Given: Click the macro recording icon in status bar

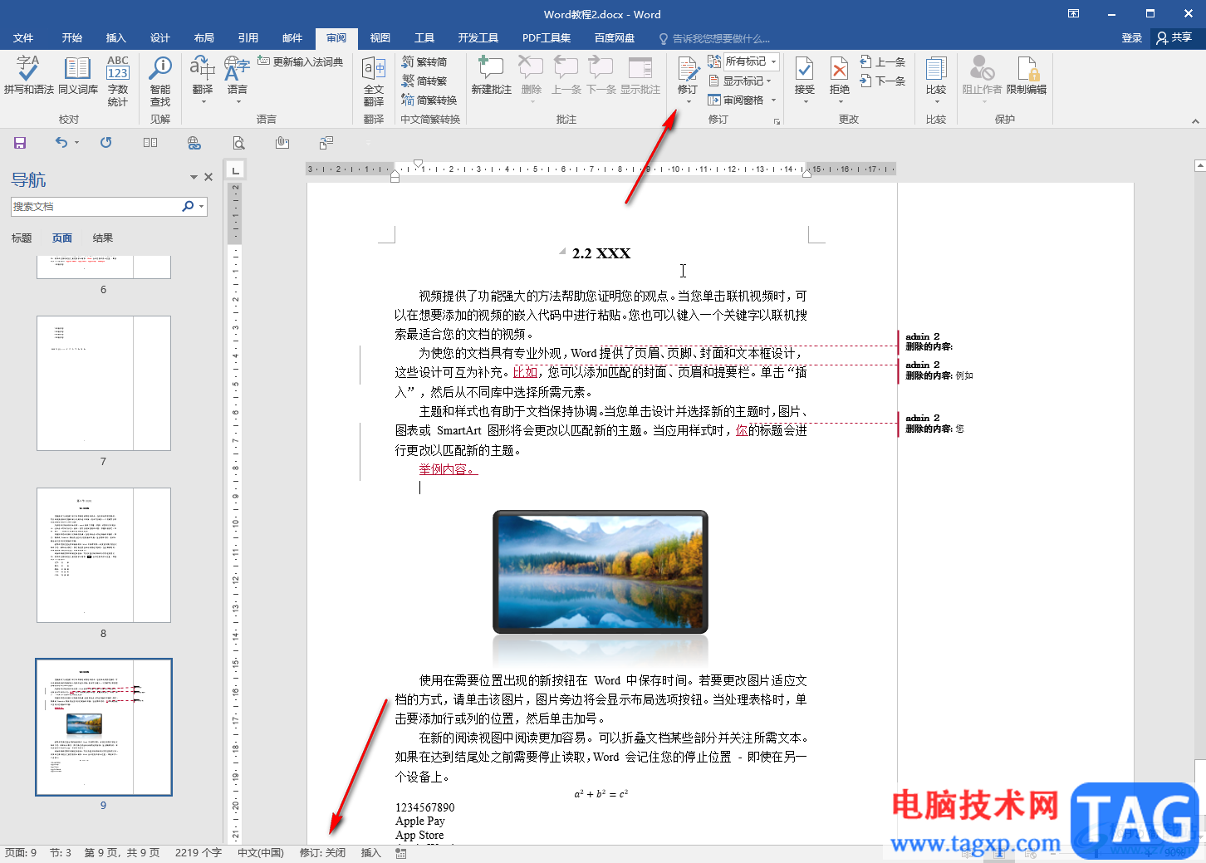Looking at the screenshot, I should 401,853.
